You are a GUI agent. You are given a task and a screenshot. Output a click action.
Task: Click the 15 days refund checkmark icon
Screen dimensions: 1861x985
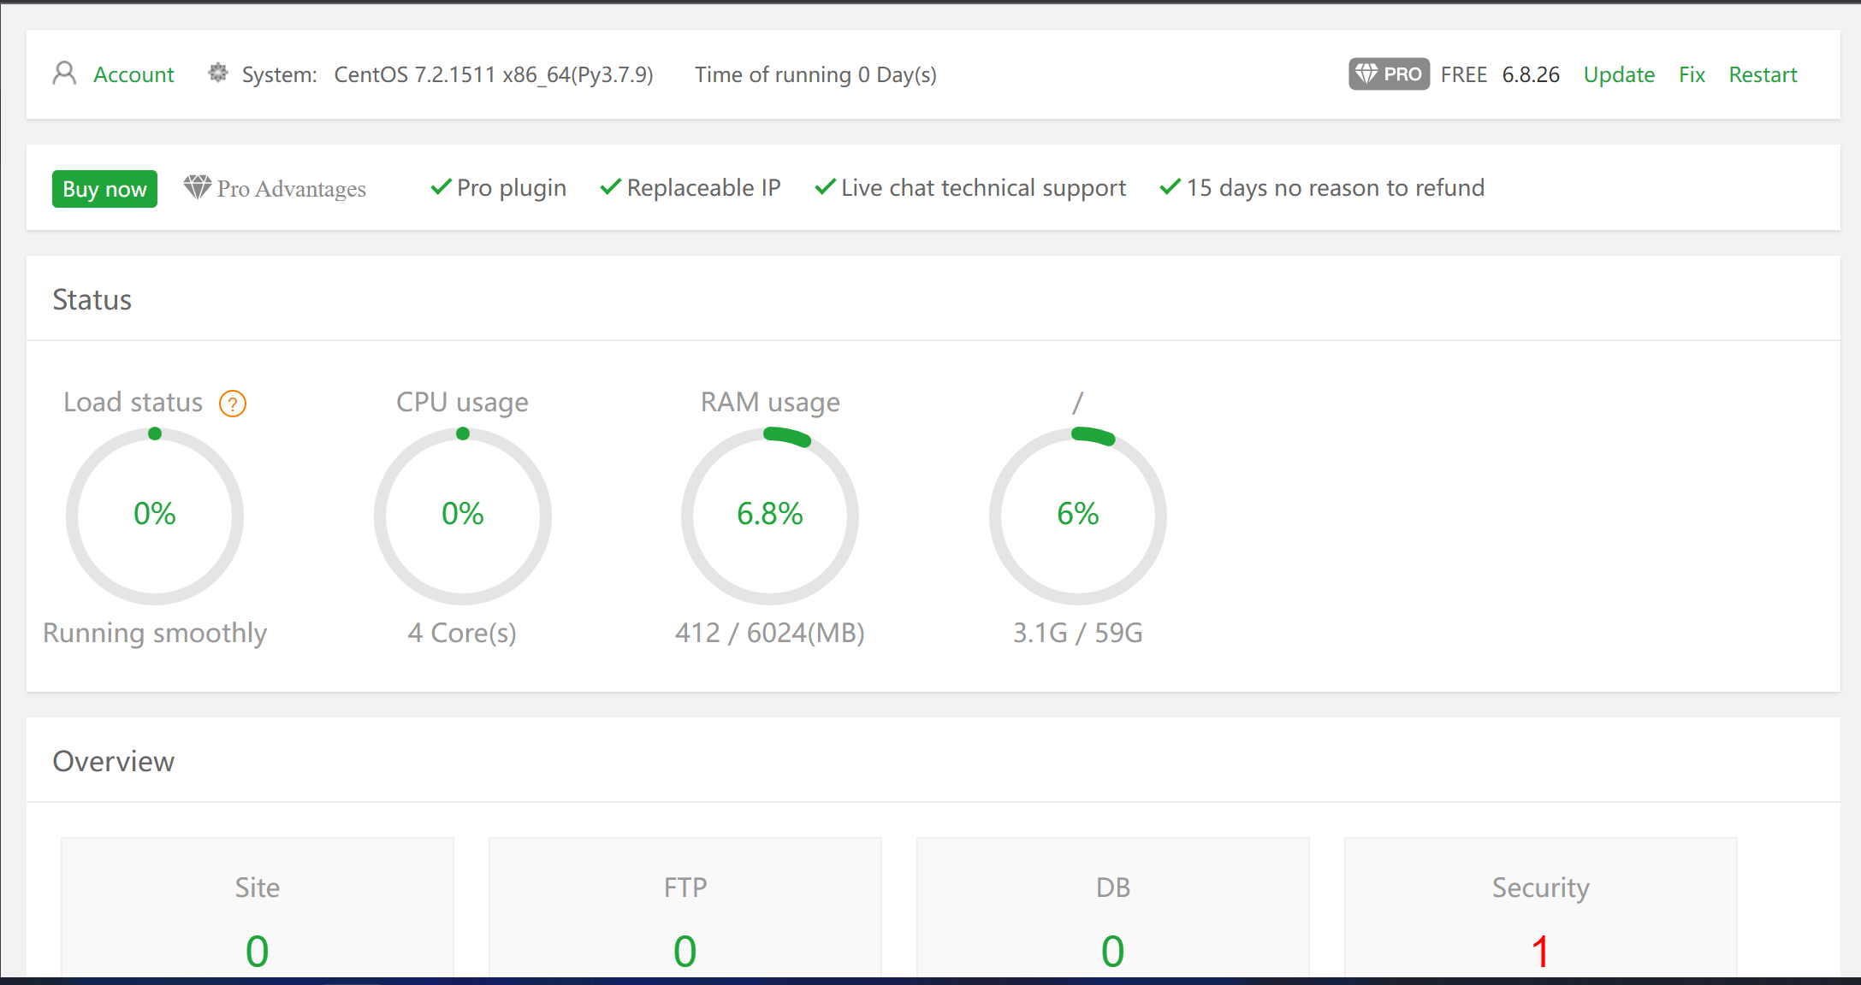(1170, 187)
